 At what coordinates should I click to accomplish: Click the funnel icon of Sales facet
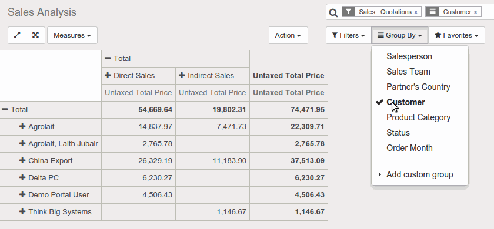[x=348, y=12]
